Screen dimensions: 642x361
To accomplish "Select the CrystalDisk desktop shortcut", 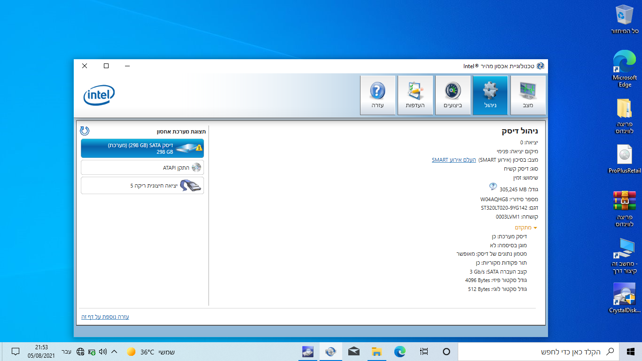I will 625,298.
